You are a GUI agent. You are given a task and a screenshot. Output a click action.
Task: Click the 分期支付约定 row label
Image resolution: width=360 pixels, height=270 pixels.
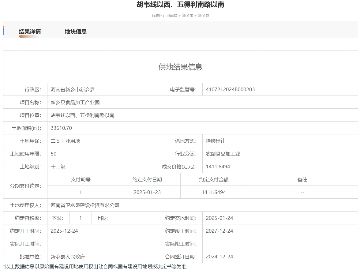(26, 186)
